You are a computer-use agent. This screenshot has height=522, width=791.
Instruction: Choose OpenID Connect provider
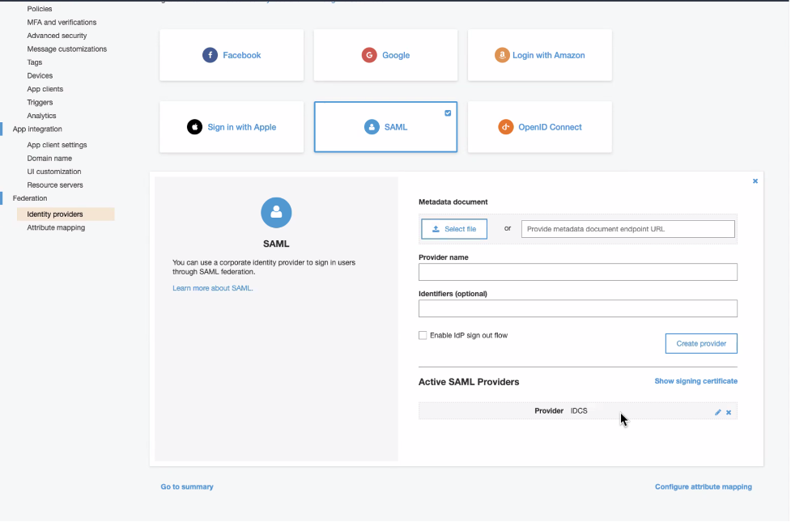(540, 127)
